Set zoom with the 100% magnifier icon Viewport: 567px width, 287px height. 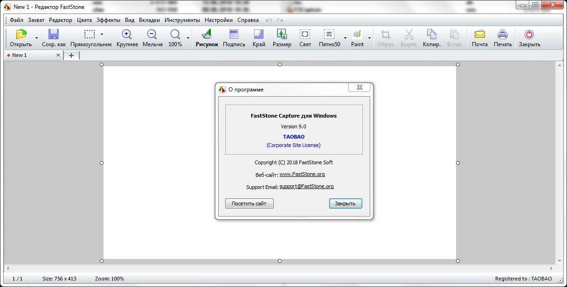point(175,35)
